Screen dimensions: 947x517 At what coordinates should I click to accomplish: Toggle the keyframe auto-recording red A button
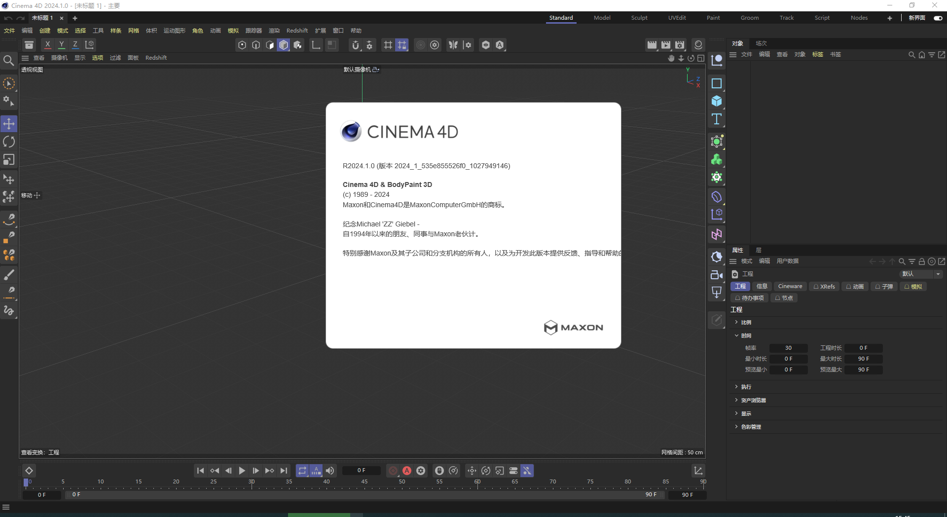coord(406,471)
